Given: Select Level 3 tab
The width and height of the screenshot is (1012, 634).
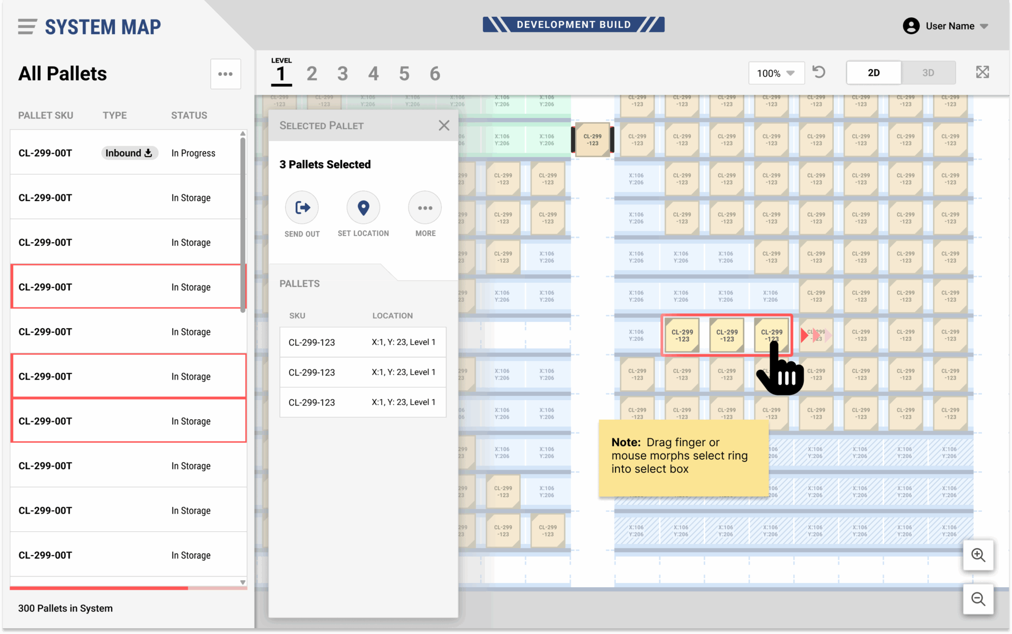Looking at the screenshot, I should point(343,74).
